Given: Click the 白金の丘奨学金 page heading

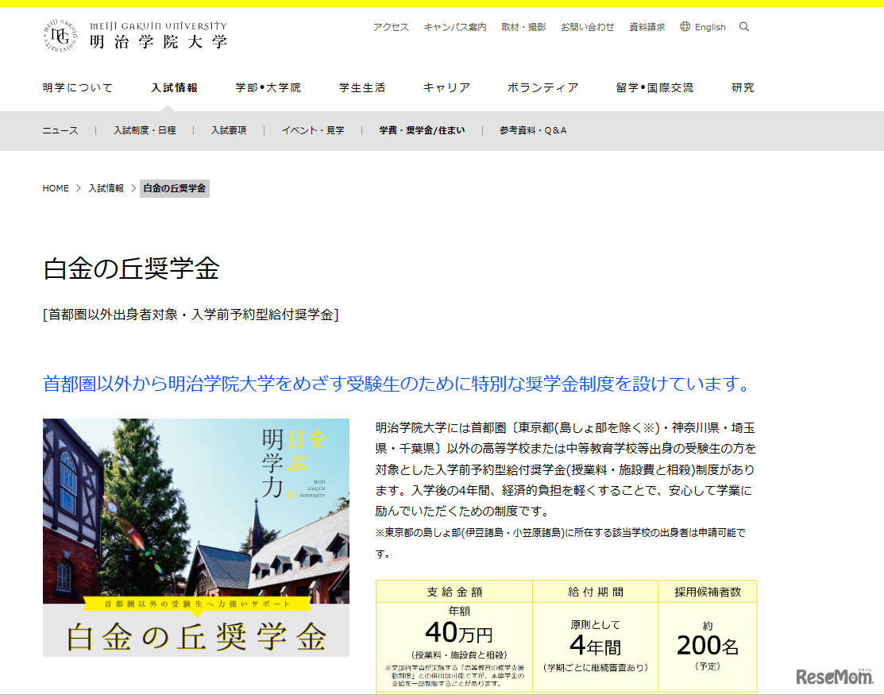Looking at the screenshot, I should tap(131, 269).
